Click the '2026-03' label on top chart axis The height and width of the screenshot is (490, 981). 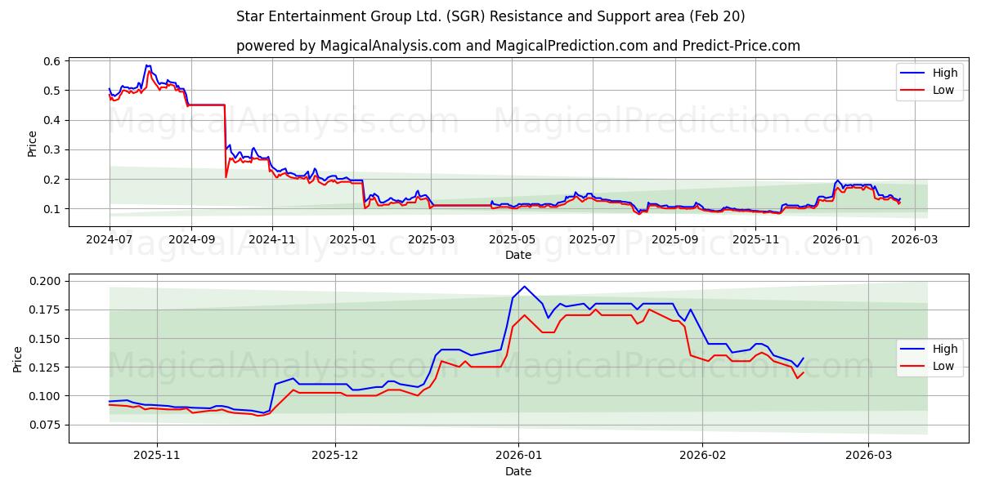(x=913, y=239)
